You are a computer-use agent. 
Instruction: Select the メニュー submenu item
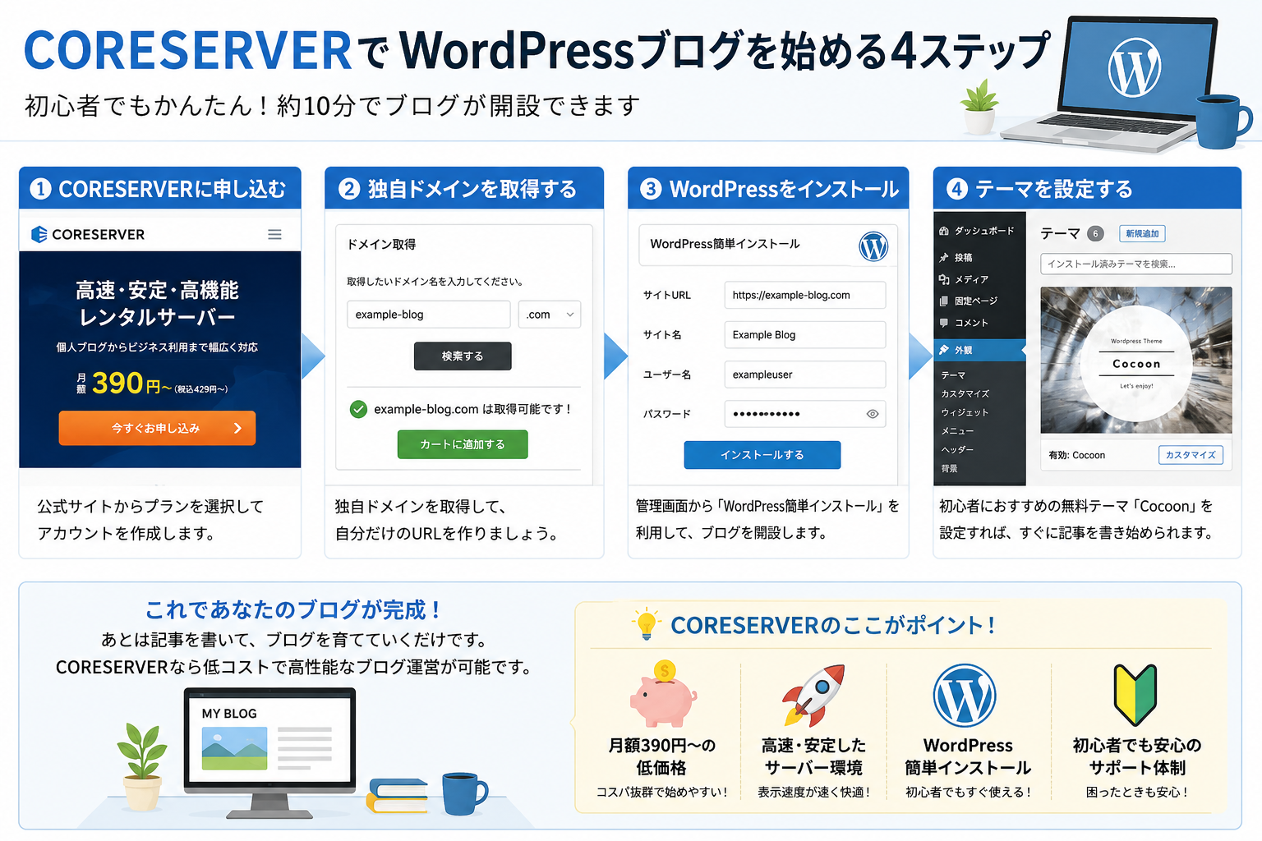pos(957,431)
